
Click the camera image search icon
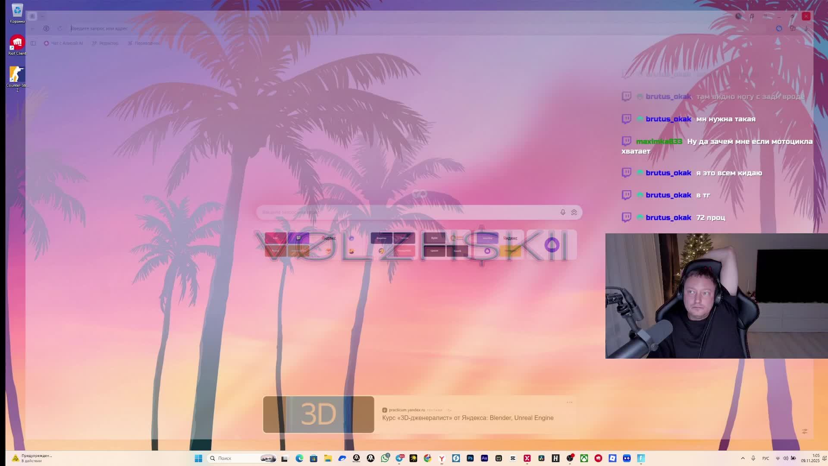[x=574, y=212]
